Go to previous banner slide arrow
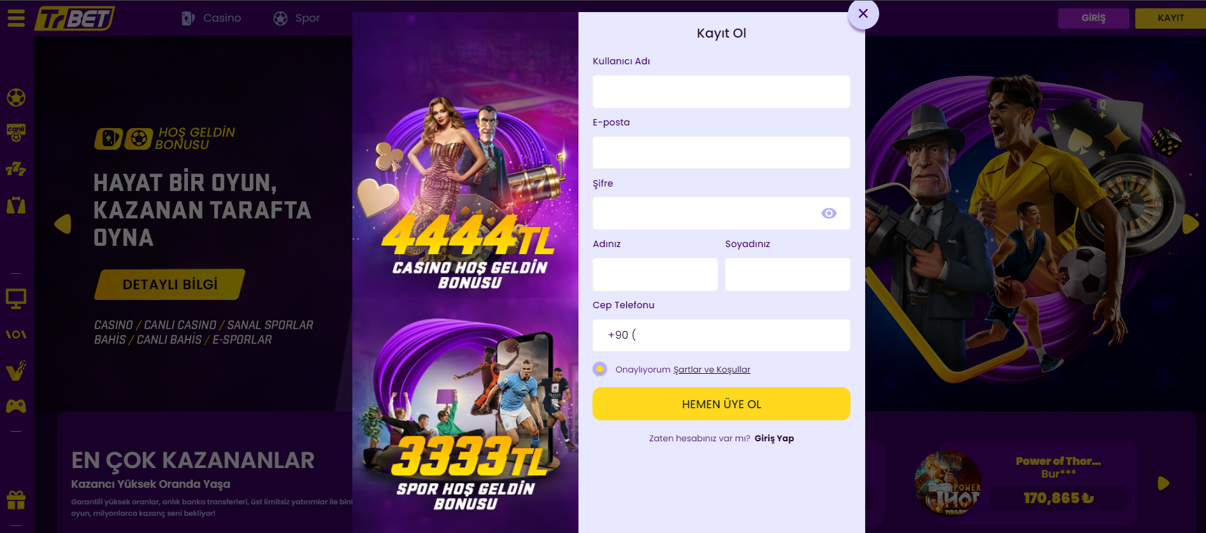Image resolution: width=1206 pixels, height=533 pixels. point(63,224)
